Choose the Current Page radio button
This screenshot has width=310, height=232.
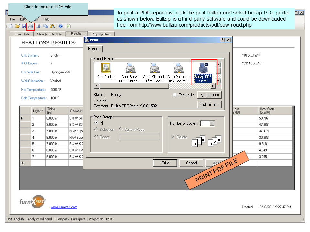click(x=121, y=129)
